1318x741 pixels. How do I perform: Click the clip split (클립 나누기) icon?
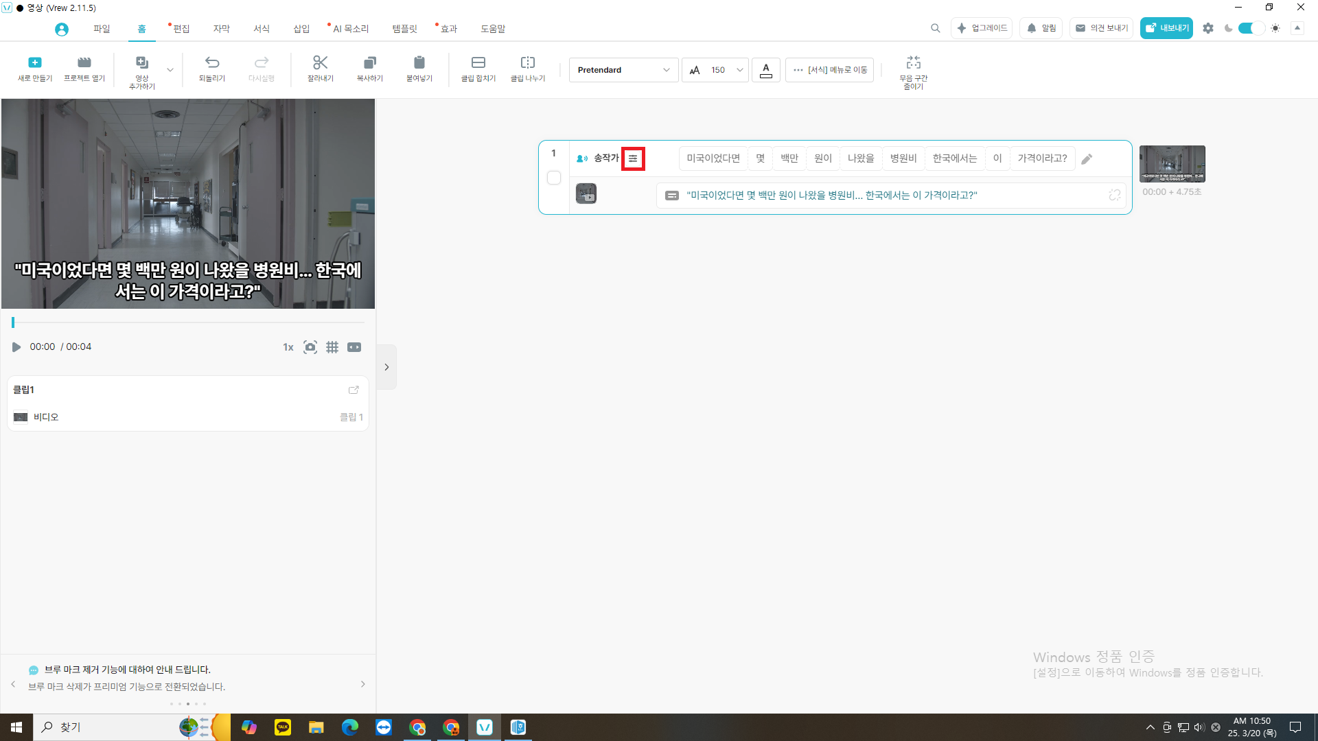(527, 63)
